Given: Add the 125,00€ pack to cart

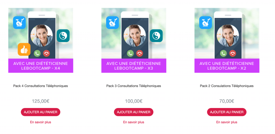Looking at the screenshot, I should [x=41, y=112].
